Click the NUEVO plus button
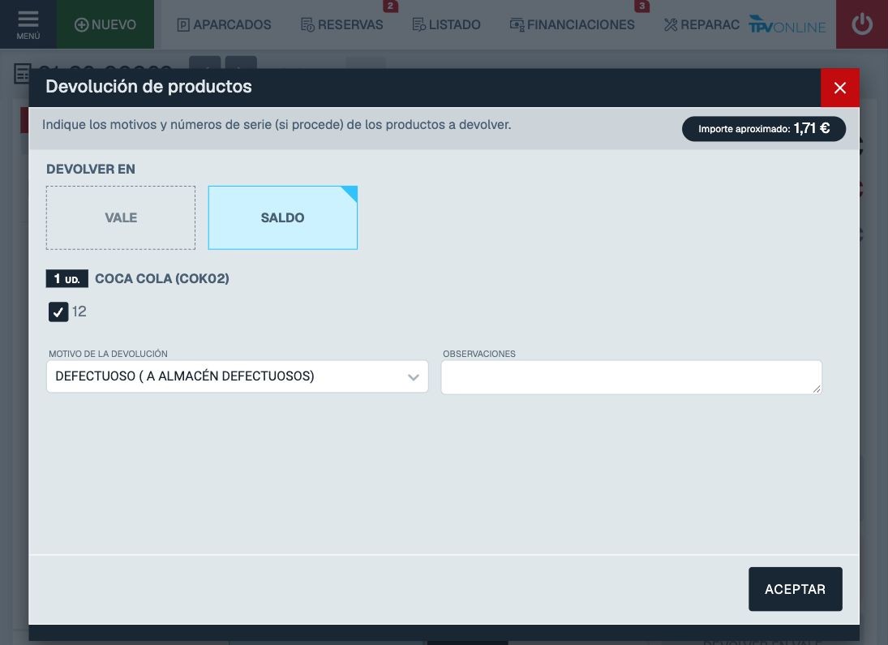The height and width of the screenshot is (645, 888). click(105, 24)
